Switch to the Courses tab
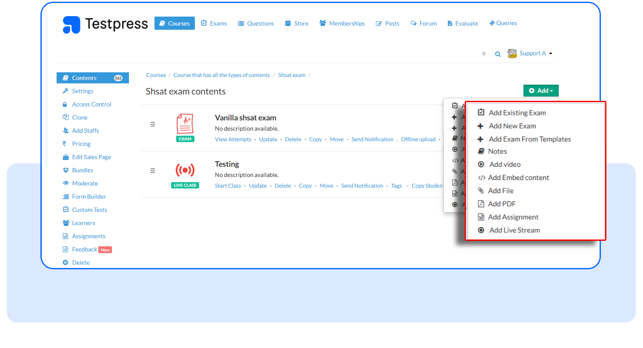Image resolution: width=643 pixels, height=348 pixels. 174,23
